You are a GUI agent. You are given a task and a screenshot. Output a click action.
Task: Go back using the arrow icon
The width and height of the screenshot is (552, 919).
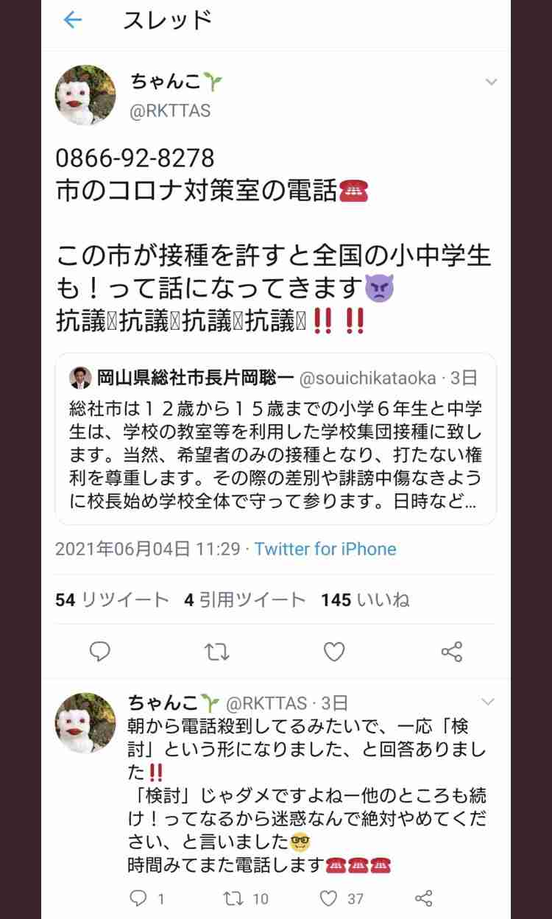tap(72, 20)
